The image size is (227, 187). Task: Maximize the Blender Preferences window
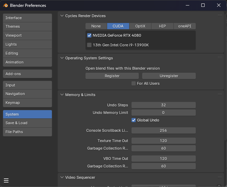coord(203,5)
